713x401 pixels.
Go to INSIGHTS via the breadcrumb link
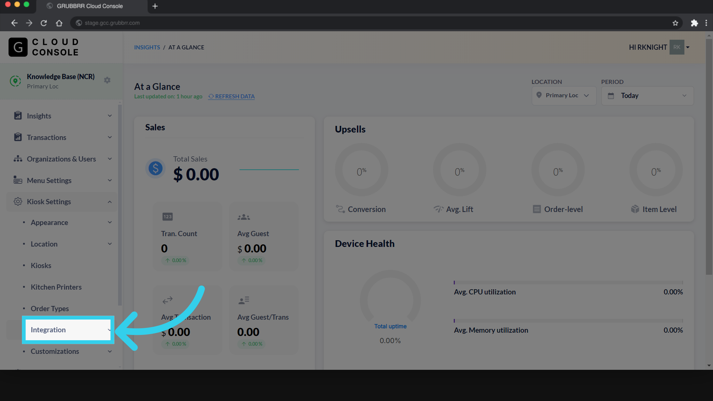click(147, 47)
